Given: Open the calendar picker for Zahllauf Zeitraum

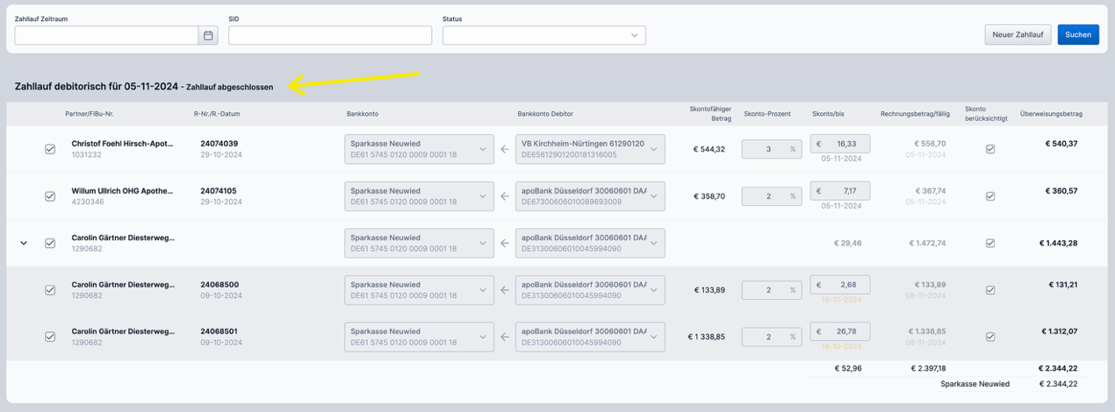Looking at the screenshot, I should pyautogui.click(x=208, y=35).
